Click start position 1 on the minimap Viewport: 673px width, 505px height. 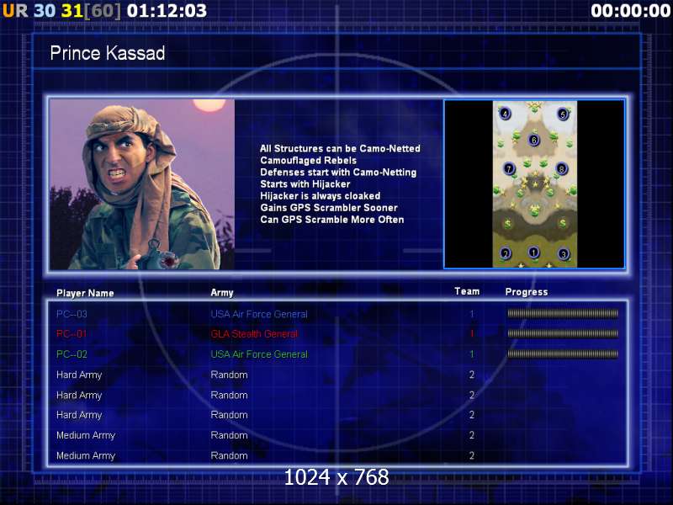[x=533, y=252]
